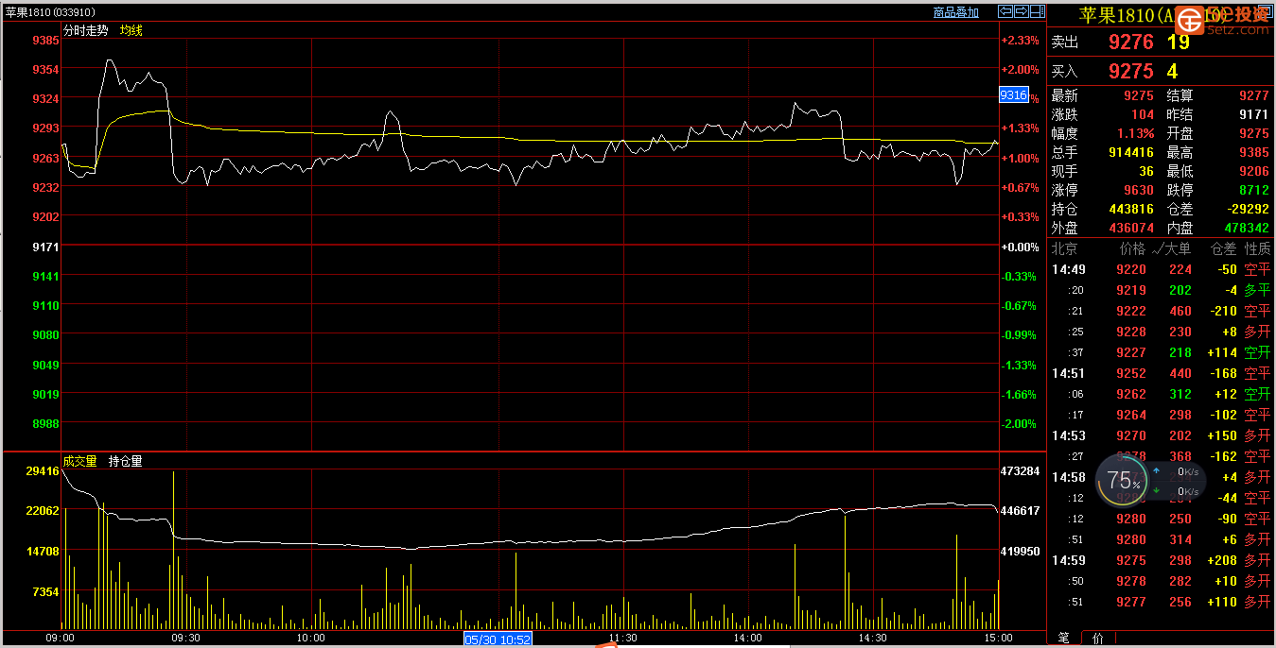Select the 14:53 trade row price 9270
This screenshot has height=648, width=1276.
(1131, 435)
